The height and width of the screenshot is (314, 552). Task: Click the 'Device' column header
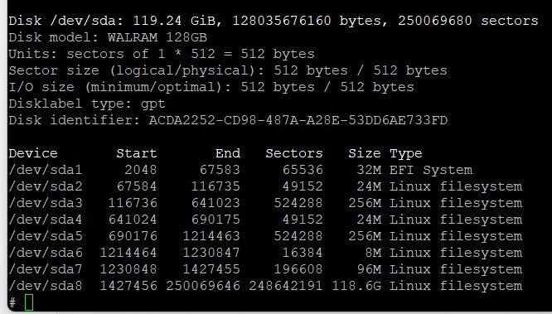pos(33,153)
